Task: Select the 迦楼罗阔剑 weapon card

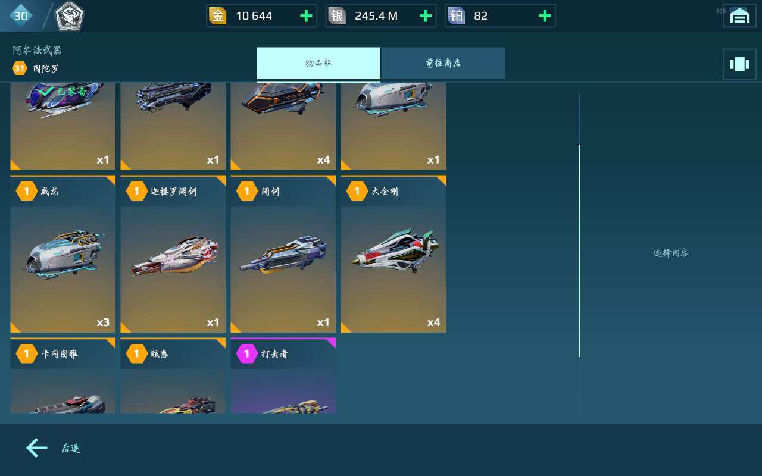Action: (173, 254)
